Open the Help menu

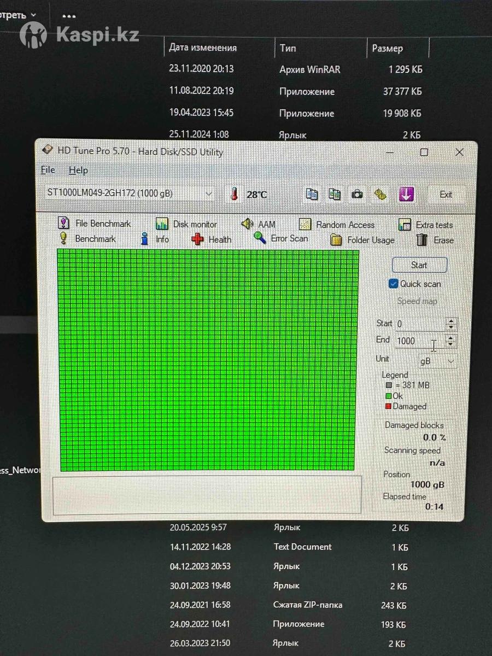tap(78, 170)
